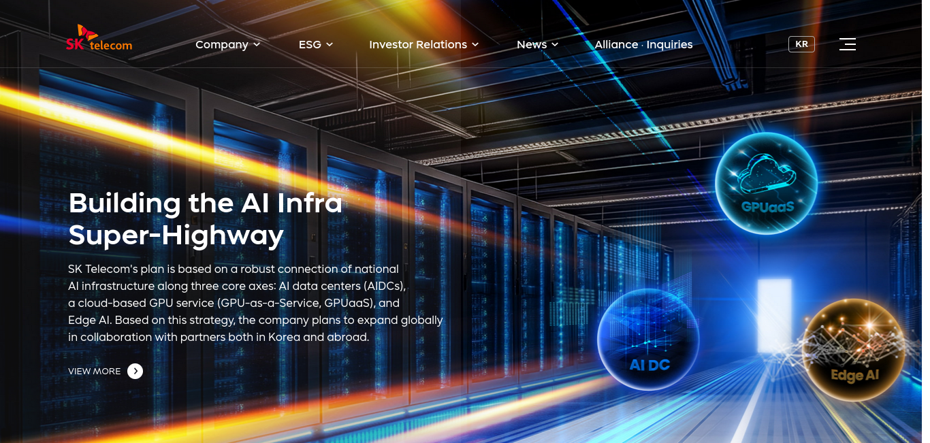The image size is (930, 443).
Task: Click the VIEW MORE link text
Action: [x=94, y=372]
